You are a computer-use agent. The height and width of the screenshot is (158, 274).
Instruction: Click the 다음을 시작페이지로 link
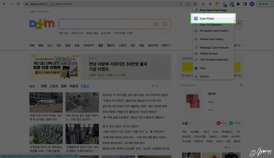[x=40, y=11]
